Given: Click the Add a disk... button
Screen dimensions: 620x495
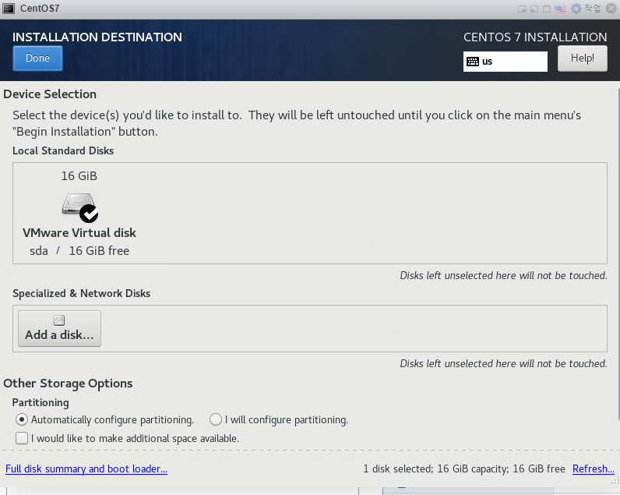Looking at the screenshot, I should [59, 328].
